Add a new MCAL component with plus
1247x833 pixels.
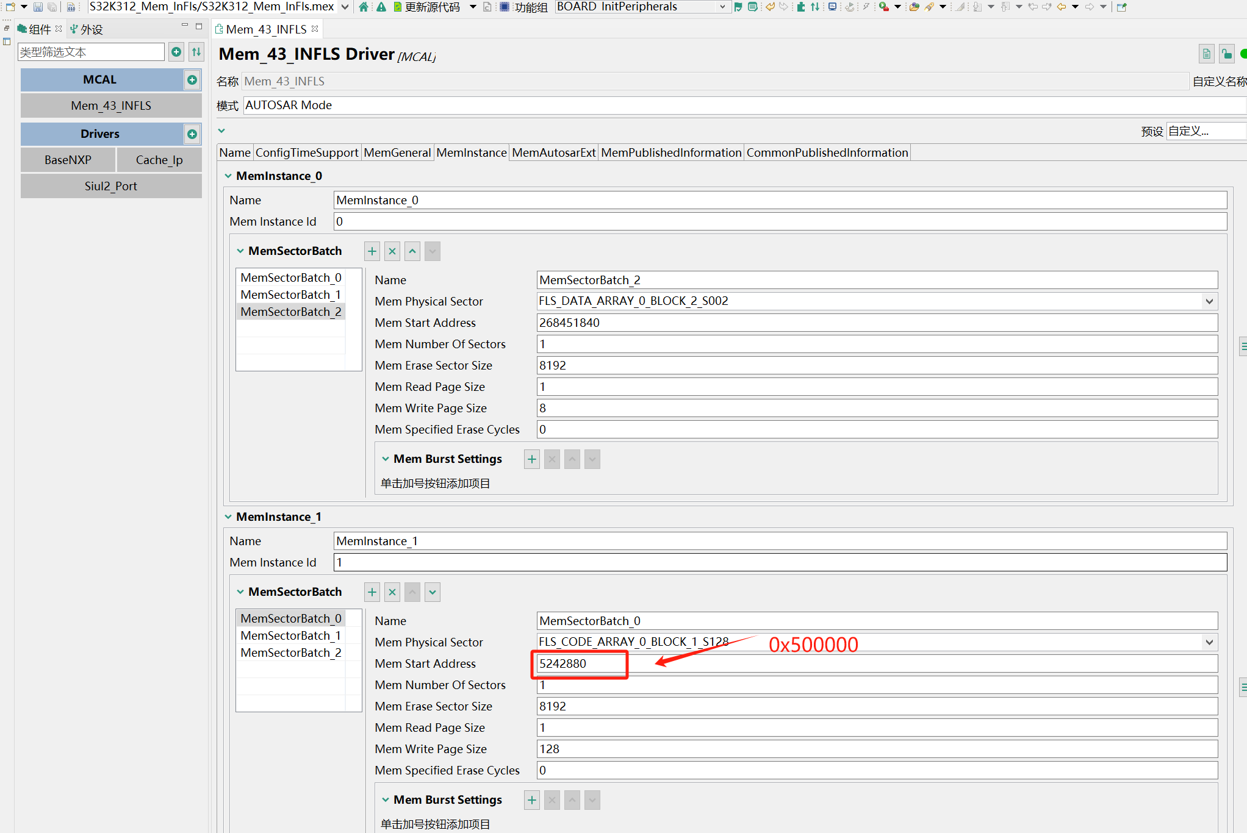(x=192, y=80)
